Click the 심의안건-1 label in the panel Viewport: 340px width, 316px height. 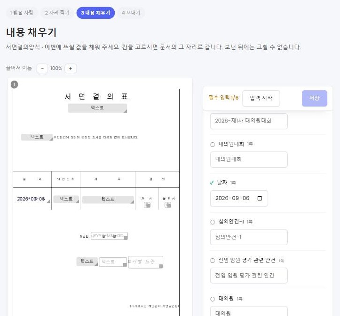click(x=231, y=222)
